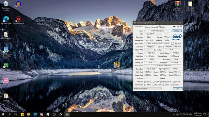Click the DDR3 Memory Type value

point(152,59)
